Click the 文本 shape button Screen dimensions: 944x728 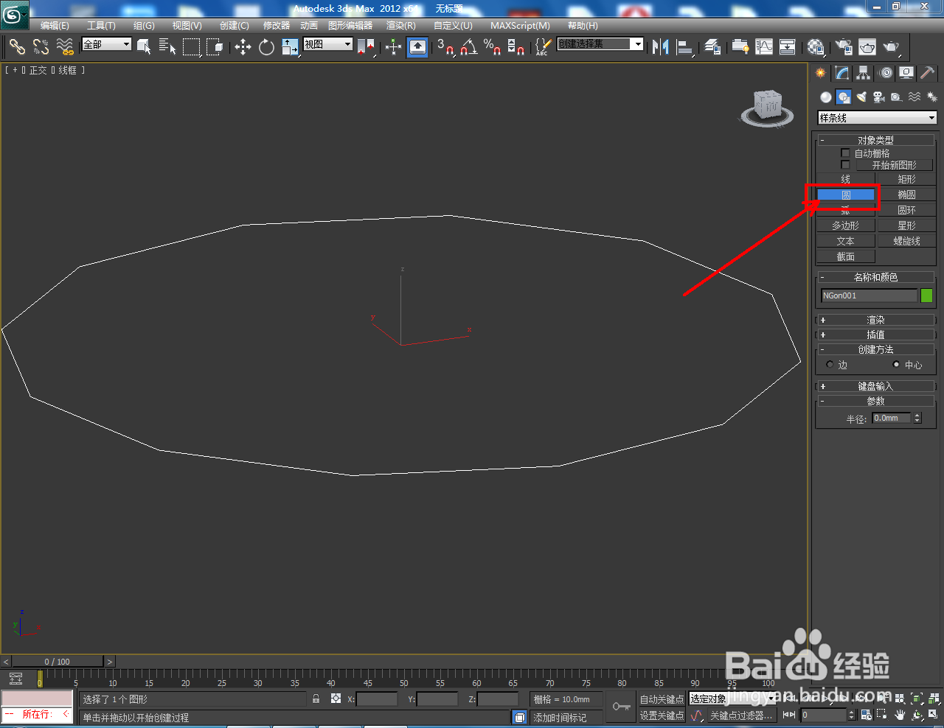pyautogui.click(x=845, y=240)
